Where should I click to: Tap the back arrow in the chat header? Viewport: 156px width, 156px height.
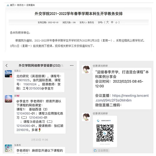(x=7, y=66)
